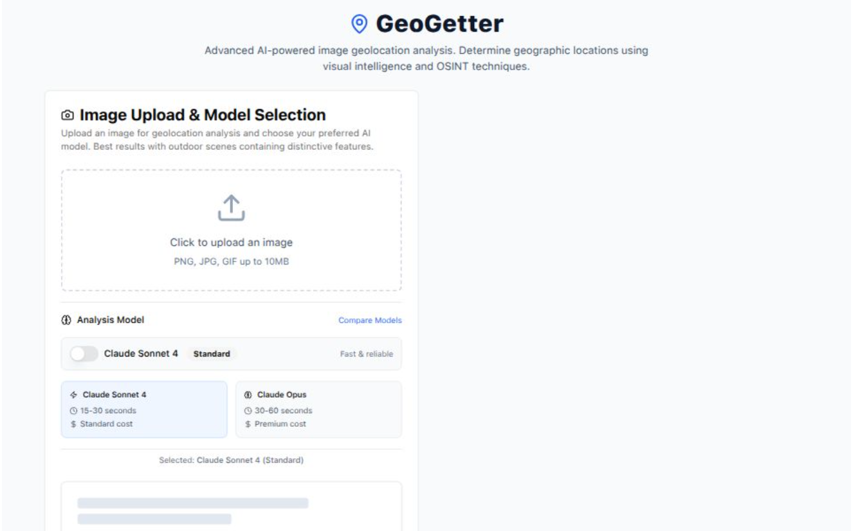Click the gray loading placeholder card
This screenshot has width=853, height=531.
point(231,508)
